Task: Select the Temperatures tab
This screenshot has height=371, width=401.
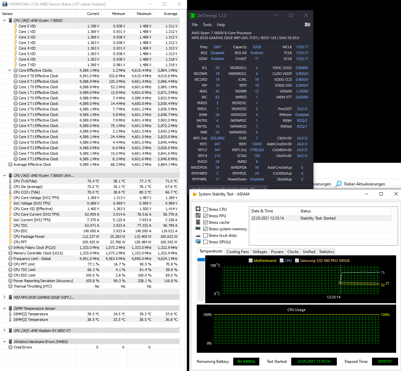Action: 211,251
